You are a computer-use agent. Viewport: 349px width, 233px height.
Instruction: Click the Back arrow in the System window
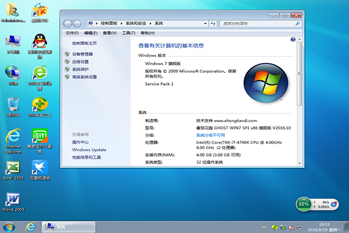(x=67, y=24)
